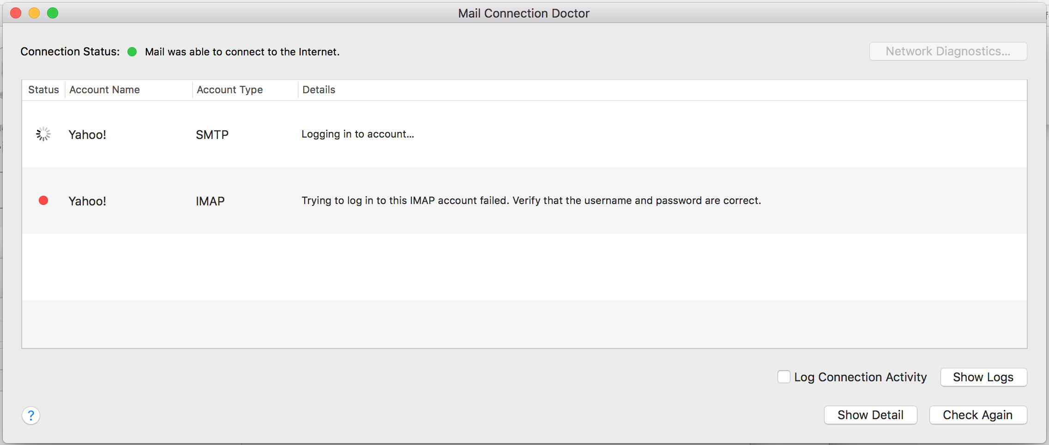Open Network Diagnostics
Image resolution: width=1049 pixels, height=445 pixels.
pyautogui.click(x=948, y=51)
